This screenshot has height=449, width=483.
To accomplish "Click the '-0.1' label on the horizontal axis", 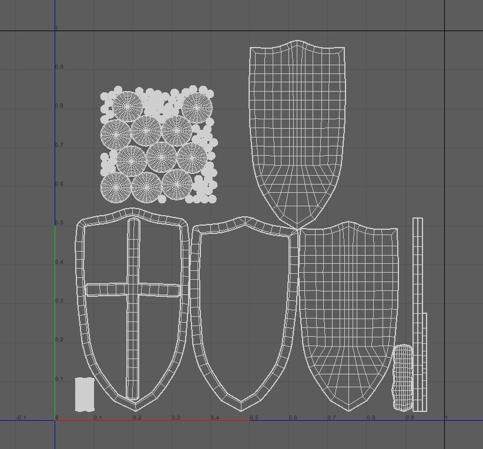I will [21, 418].
